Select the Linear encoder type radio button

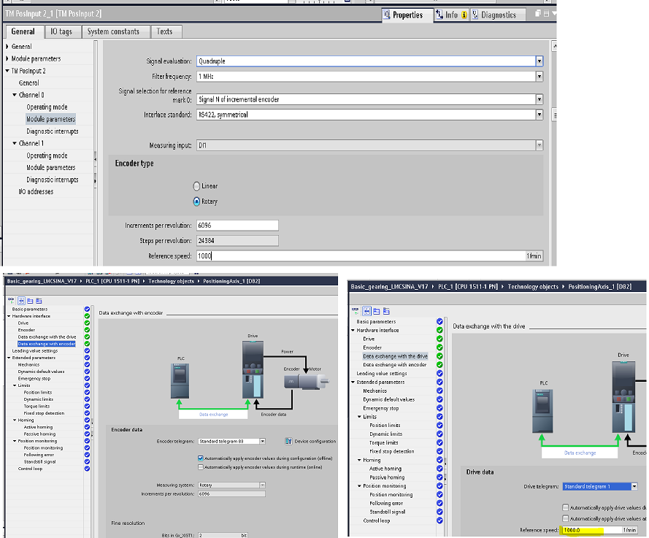pos(196,186)
